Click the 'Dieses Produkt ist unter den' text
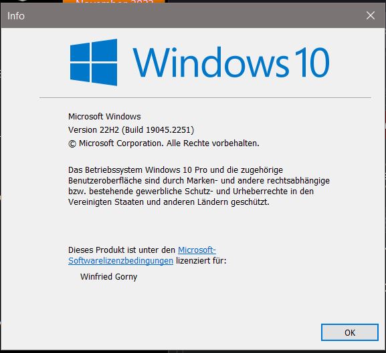Viewport: 386px width, 353px height. [x=122, y=250]
